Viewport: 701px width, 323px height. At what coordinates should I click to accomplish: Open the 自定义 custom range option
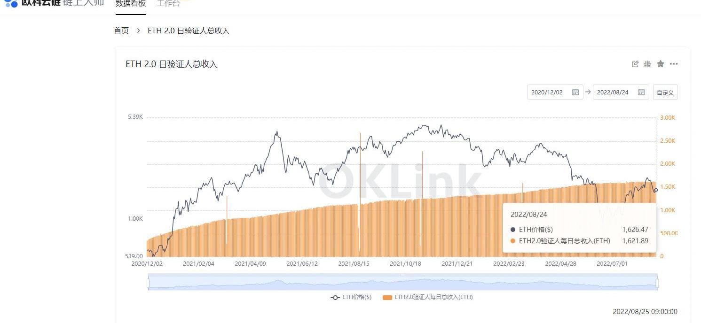click(x=665, y=92)
